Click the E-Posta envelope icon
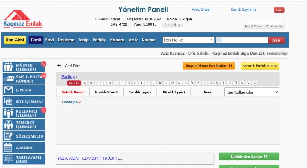The width and height of the screenshot is (307, 168). 8,90
